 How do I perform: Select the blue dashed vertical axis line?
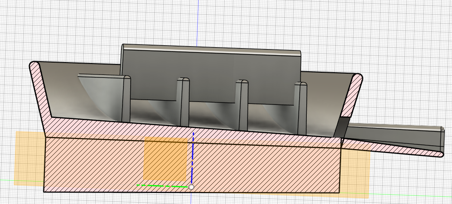point(193,158)
